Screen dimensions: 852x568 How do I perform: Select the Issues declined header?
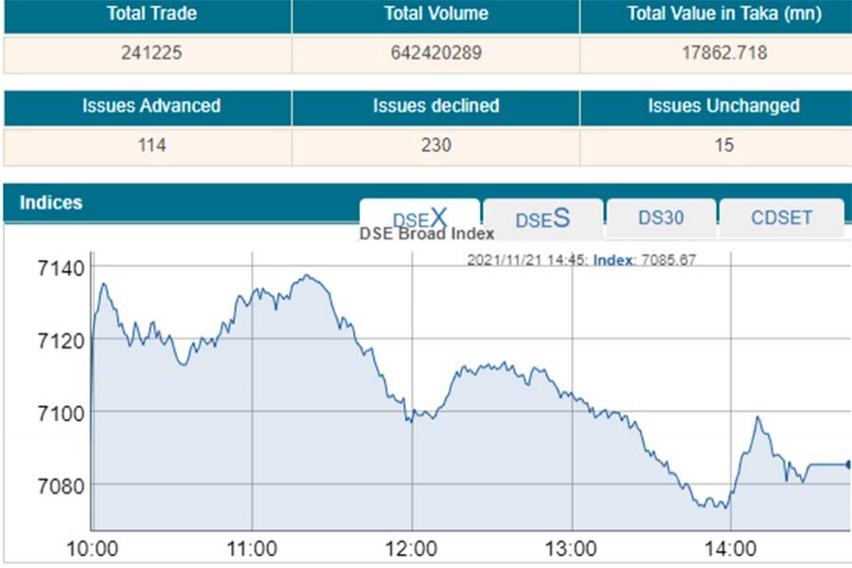pyautogui.click(x=435, y=106)
